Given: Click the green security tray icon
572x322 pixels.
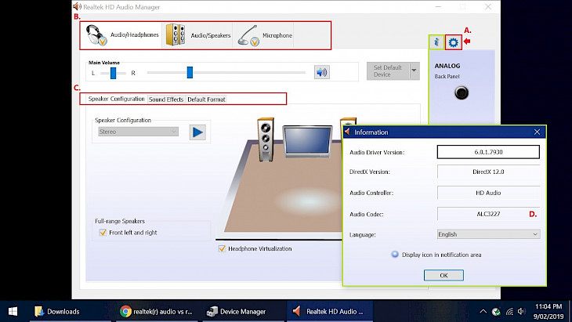Looking at the screenshot, I should (496, 312).
